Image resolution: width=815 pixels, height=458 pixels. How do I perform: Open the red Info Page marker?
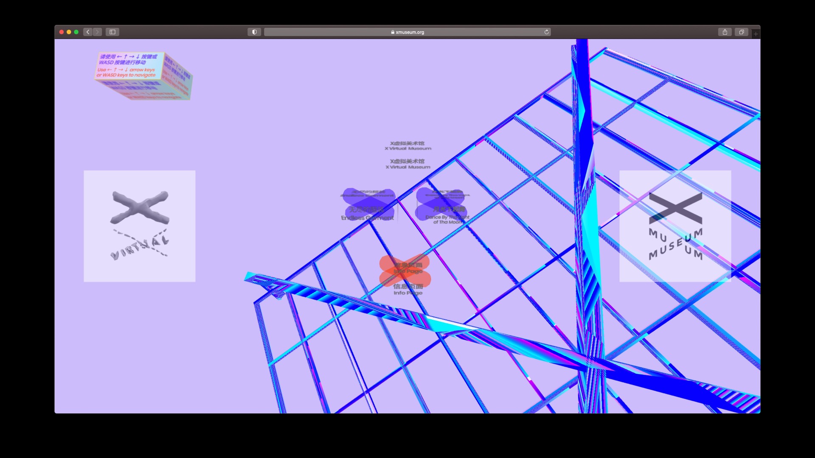(x=405, y=270)
